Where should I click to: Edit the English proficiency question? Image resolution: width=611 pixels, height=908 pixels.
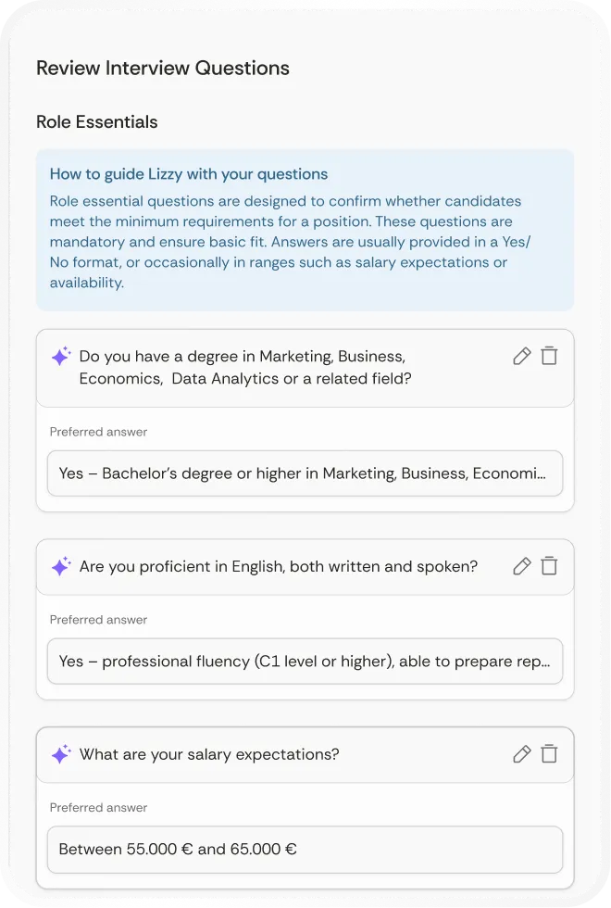tap(521, 566)
